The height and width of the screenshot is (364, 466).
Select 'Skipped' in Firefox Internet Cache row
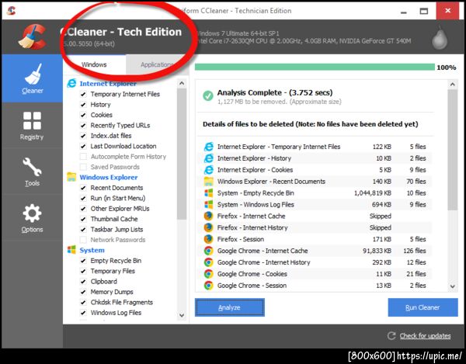(x=381, y=216)
